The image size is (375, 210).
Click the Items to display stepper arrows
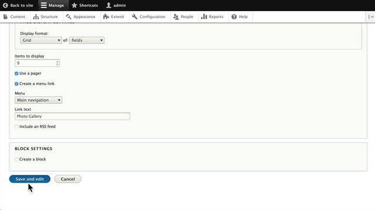point(57,63)
